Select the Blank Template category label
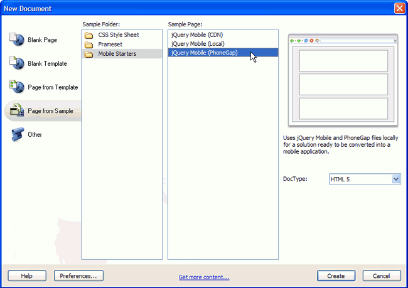The width and height of the screenshot is (408, 288). pos(47,63)
